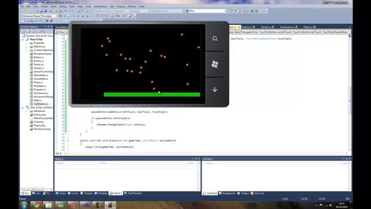Screen dimensions: 371x209
Task: Switch to the Threads tab
Action: click(x=86, y=193)
